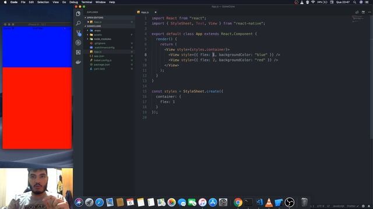Switch to Google Chrome in the Dock
This screenshot has width=373, height=209.
[238, 203]
